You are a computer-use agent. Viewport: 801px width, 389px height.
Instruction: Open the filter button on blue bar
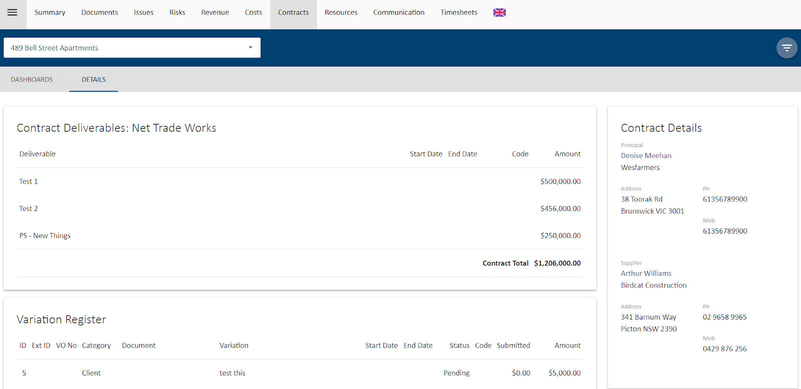tap(786, 48)
